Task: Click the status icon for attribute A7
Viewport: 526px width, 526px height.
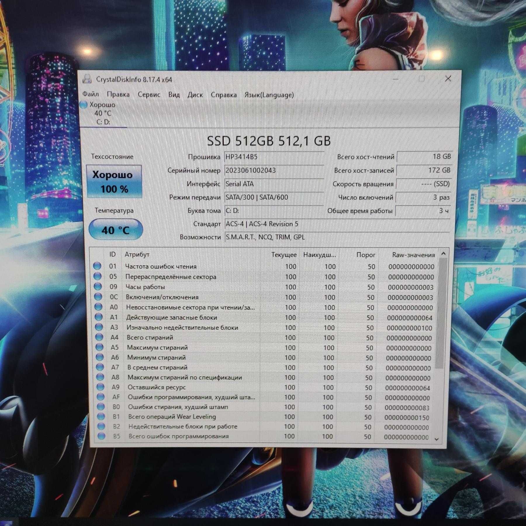Action: point(100,367)
